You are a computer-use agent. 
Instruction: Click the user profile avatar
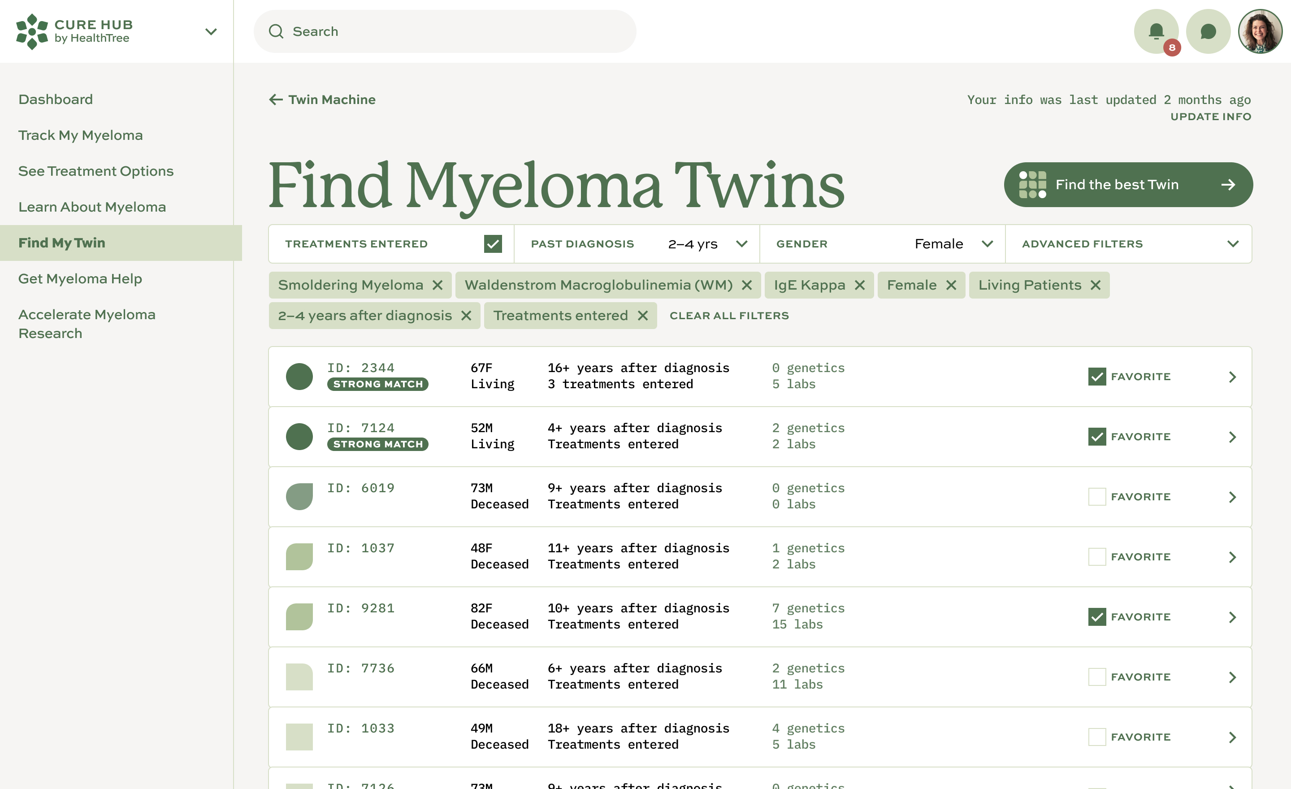coord(1260,31)
